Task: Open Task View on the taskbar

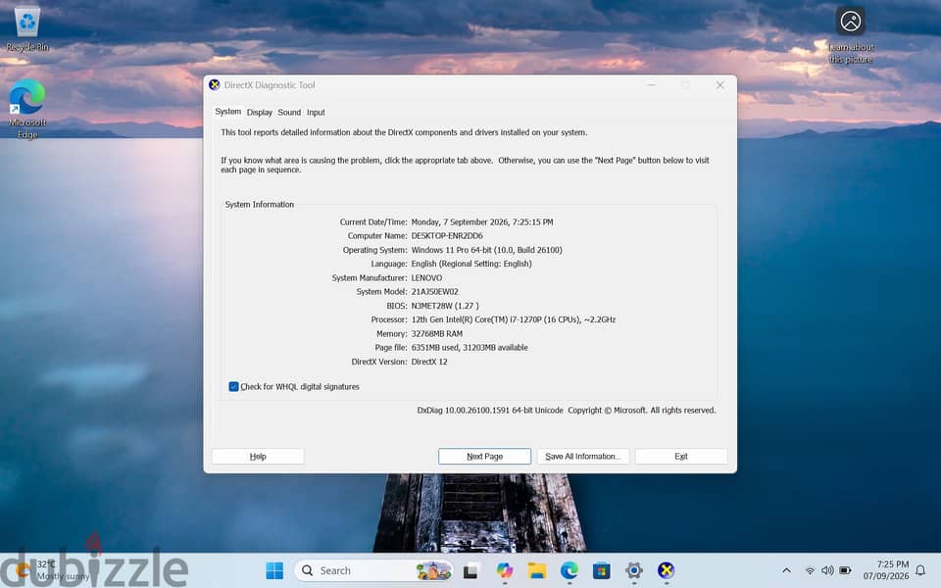Action: pyautogui.click(x=470, y=570)
